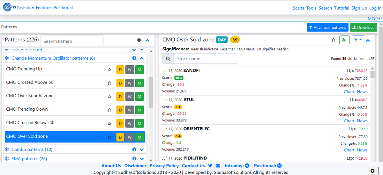Viewport: 383px width, 175px height.
Task: Expand the Combo patterns group chevron
Action: (x=142, y=149)
